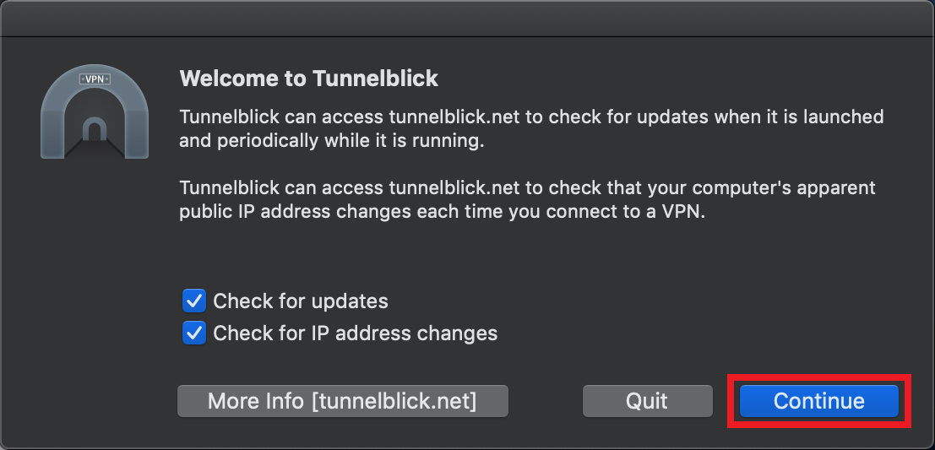Click the VPN badge atop the tunnel icon
The height and width of the screenshot is (450, 935).
[x=95, y=79]
